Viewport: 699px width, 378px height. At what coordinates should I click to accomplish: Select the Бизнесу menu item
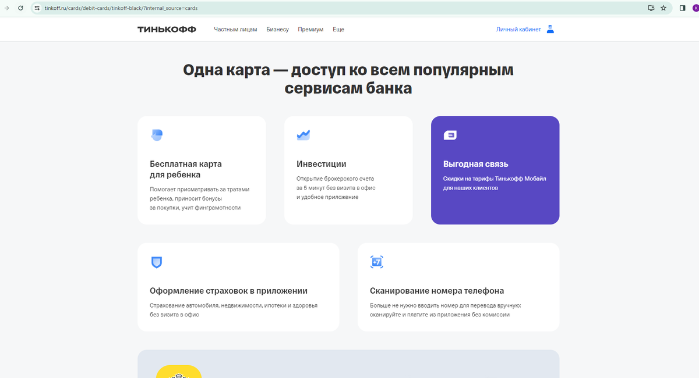click(x=278, y=29)
